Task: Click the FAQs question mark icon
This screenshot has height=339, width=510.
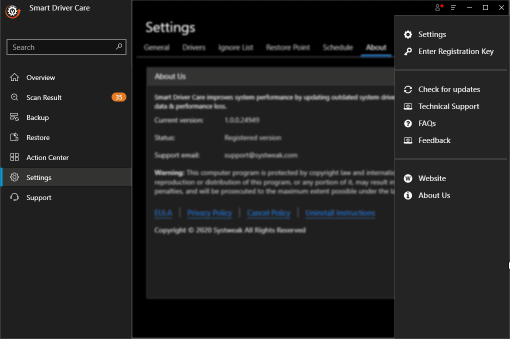Action: (408, 123)
